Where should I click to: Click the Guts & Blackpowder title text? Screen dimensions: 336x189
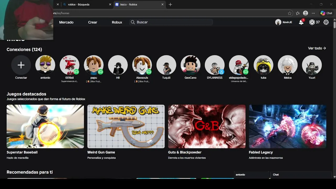(x=185, y=152)
